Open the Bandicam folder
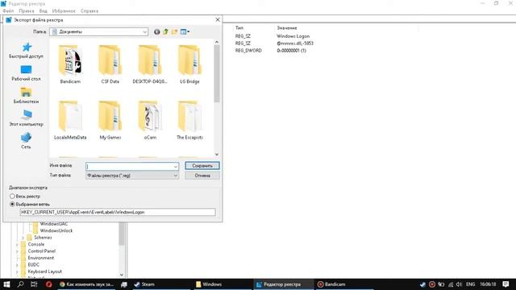Image resolution: width=516 pixels, height=290 pixels. [x=70, y=64]
